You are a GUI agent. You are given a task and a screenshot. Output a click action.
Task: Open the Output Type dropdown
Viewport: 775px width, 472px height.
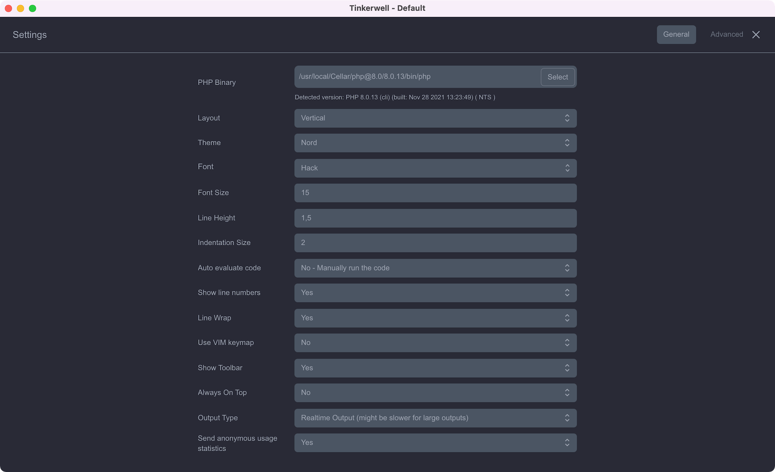coord(435,418)
